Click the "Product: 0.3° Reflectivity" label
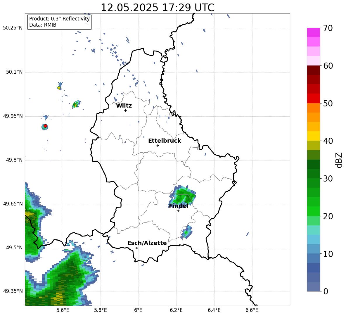Screen dimensions: 346x316 59,19
